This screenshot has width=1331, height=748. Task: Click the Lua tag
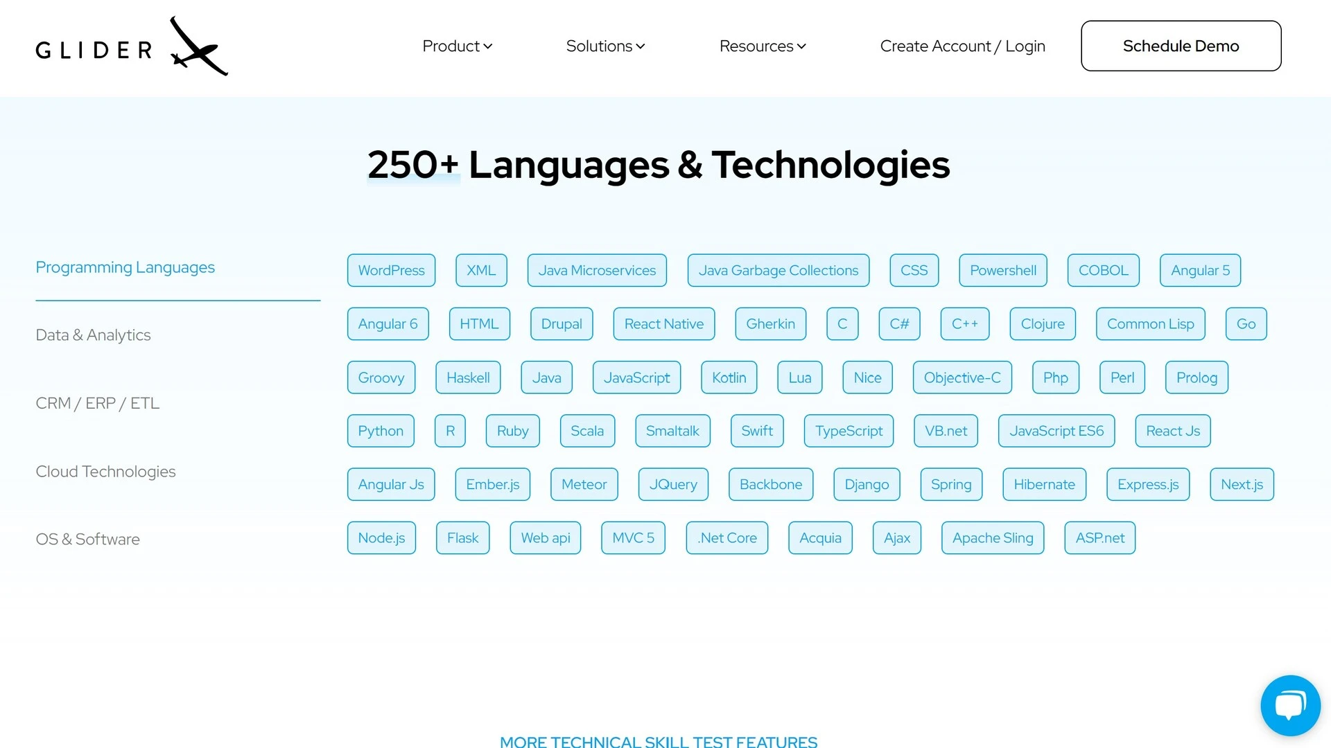coord(799,377)
